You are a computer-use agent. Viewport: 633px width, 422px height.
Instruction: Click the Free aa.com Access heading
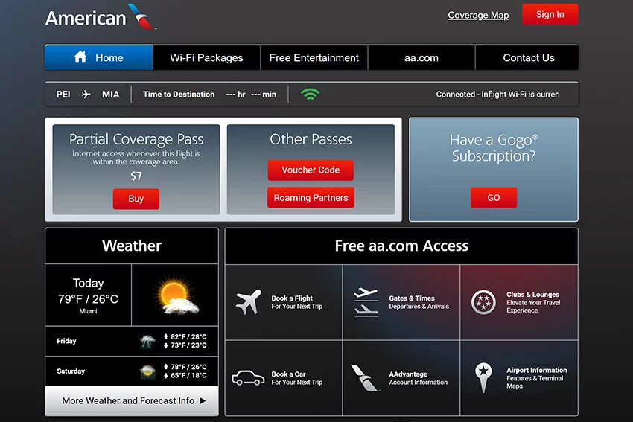401,246
